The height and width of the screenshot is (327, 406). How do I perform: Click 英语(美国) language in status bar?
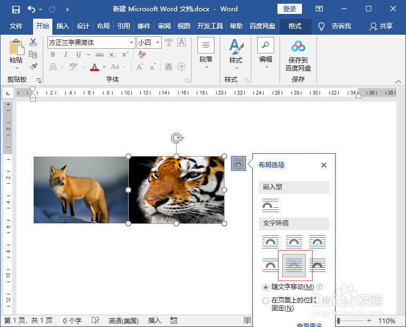(124, 321)
